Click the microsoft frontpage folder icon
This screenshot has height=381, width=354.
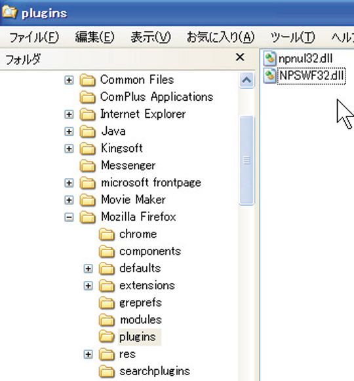pyautogui.click(x=87, y=183)
